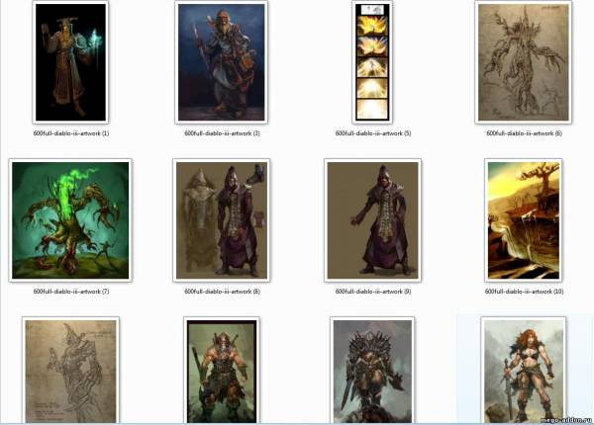594x425 pixels.
Task: Click the file name 600full-diablo-iii-artwork (3)
Action: tap(222, 133)
